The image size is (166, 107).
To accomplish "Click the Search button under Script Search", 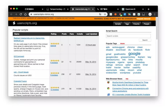I will click(x=145, y=40).
